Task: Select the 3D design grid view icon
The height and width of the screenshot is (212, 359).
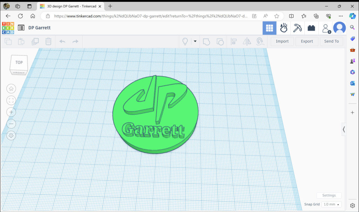Action: click(269, 28)
